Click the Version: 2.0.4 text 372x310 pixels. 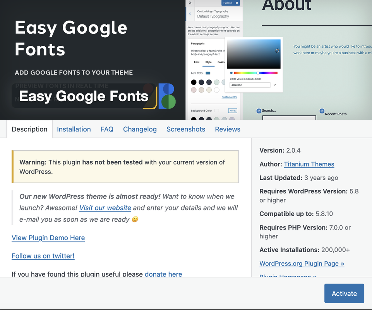coord(280,150)
